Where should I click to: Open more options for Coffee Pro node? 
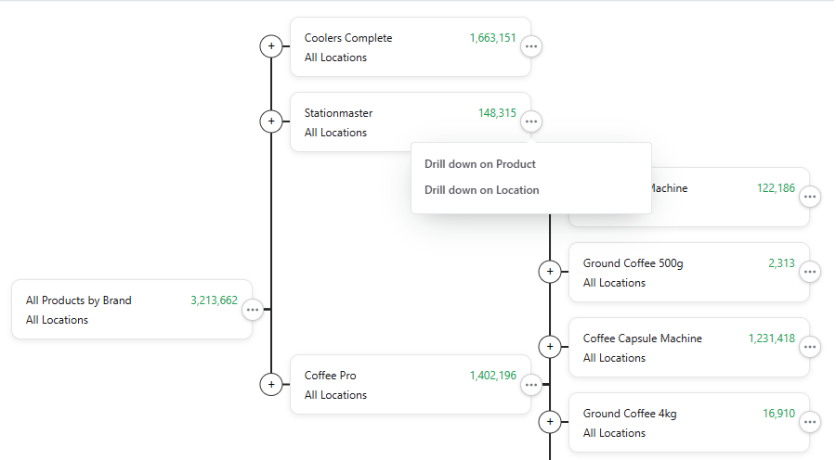click(531, 384)
